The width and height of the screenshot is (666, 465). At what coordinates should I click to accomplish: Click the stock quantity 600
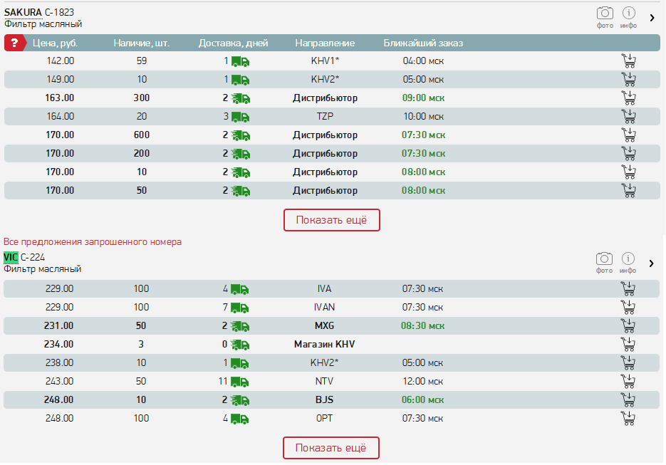[x=142, y=135]
